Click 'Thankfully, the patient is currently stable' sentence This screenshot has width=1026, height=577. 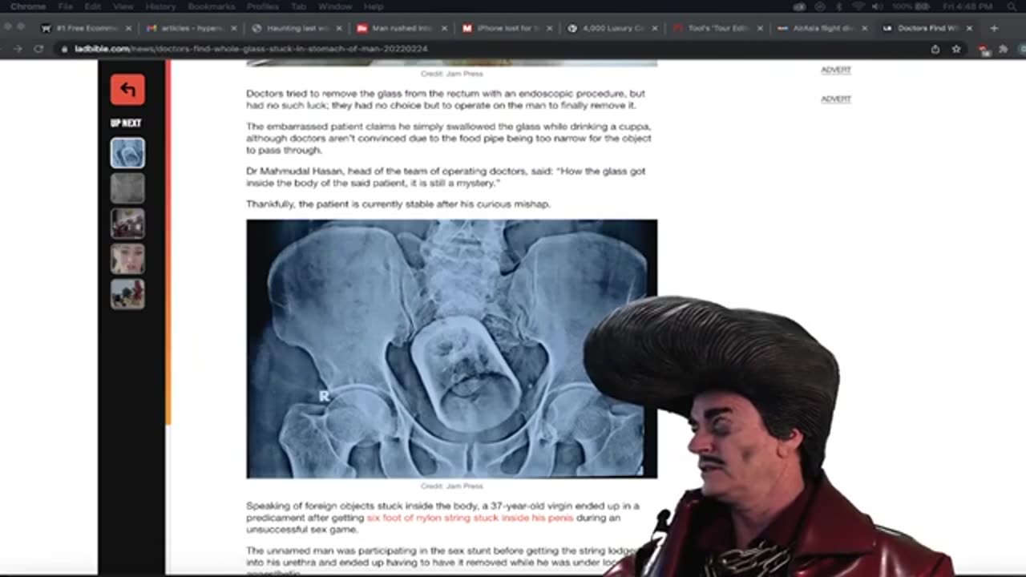(x=398, y=204)
